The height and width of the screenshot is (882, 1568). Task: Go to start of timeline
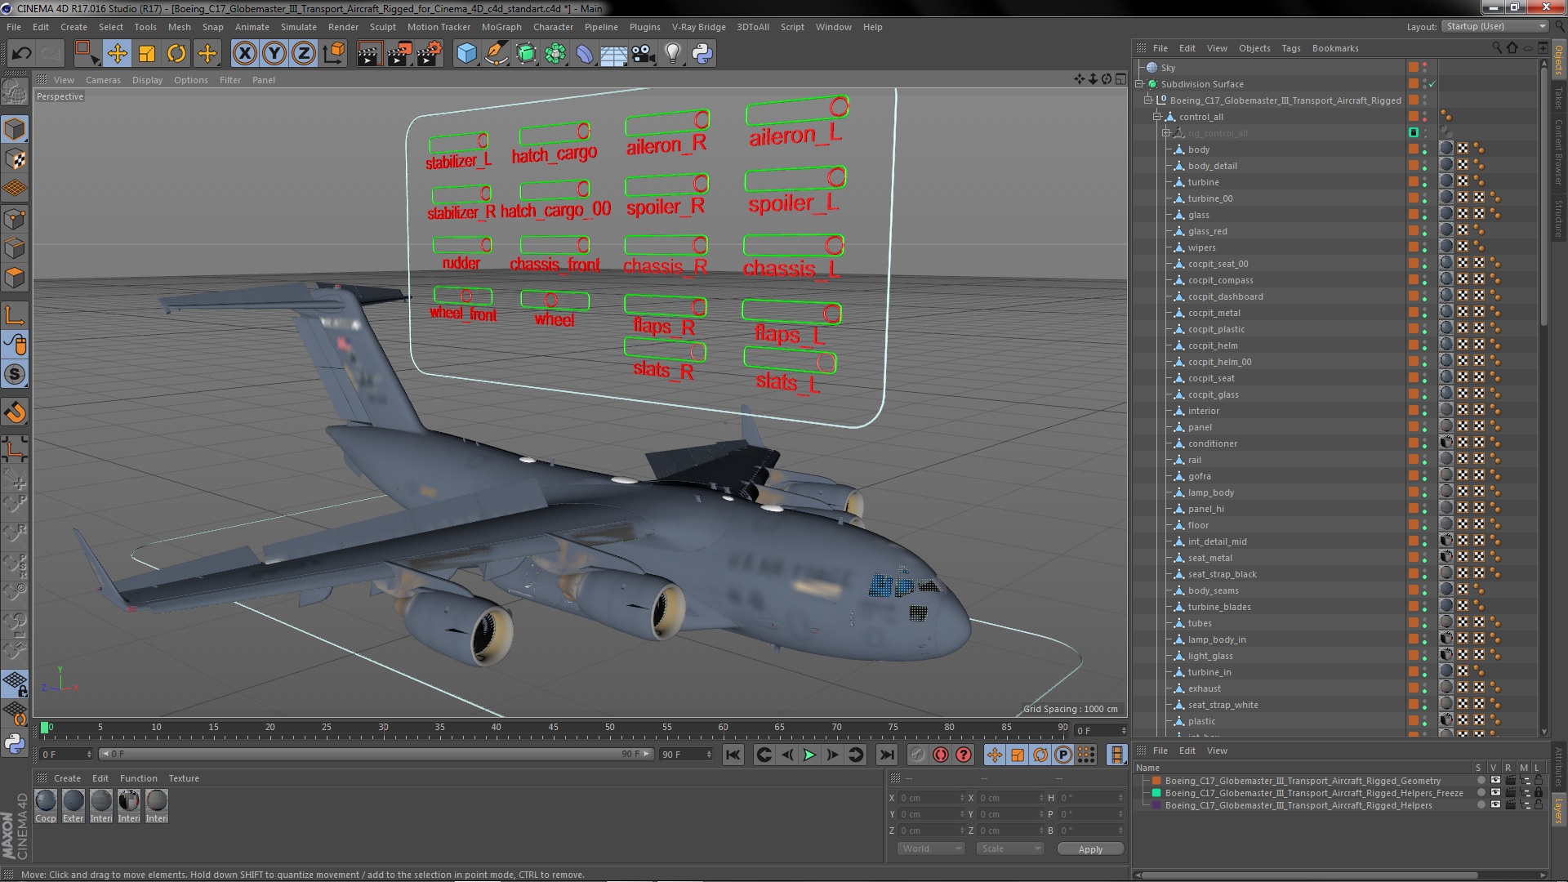pos(733,755)
